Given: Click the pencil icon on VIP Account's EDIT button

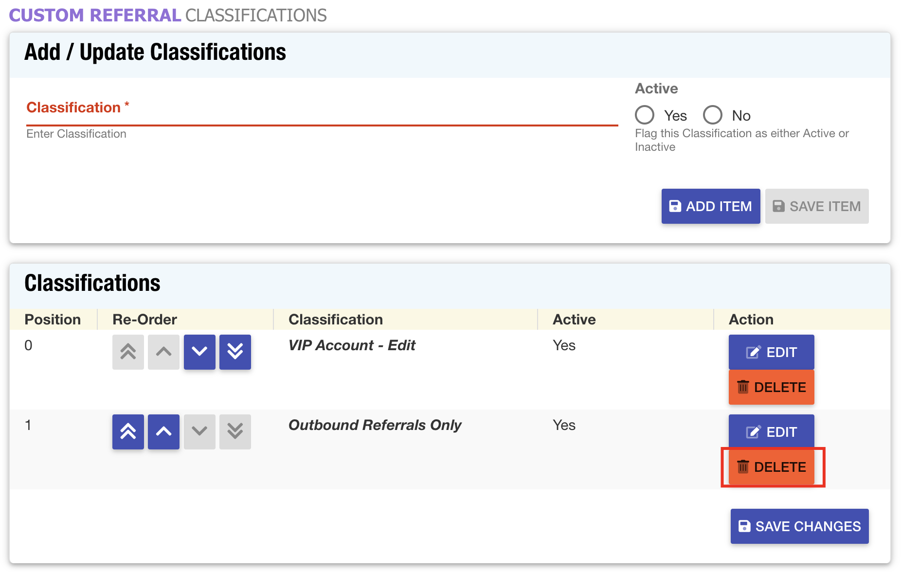Looking at the screenshot, I should click(x=752, y=351).
